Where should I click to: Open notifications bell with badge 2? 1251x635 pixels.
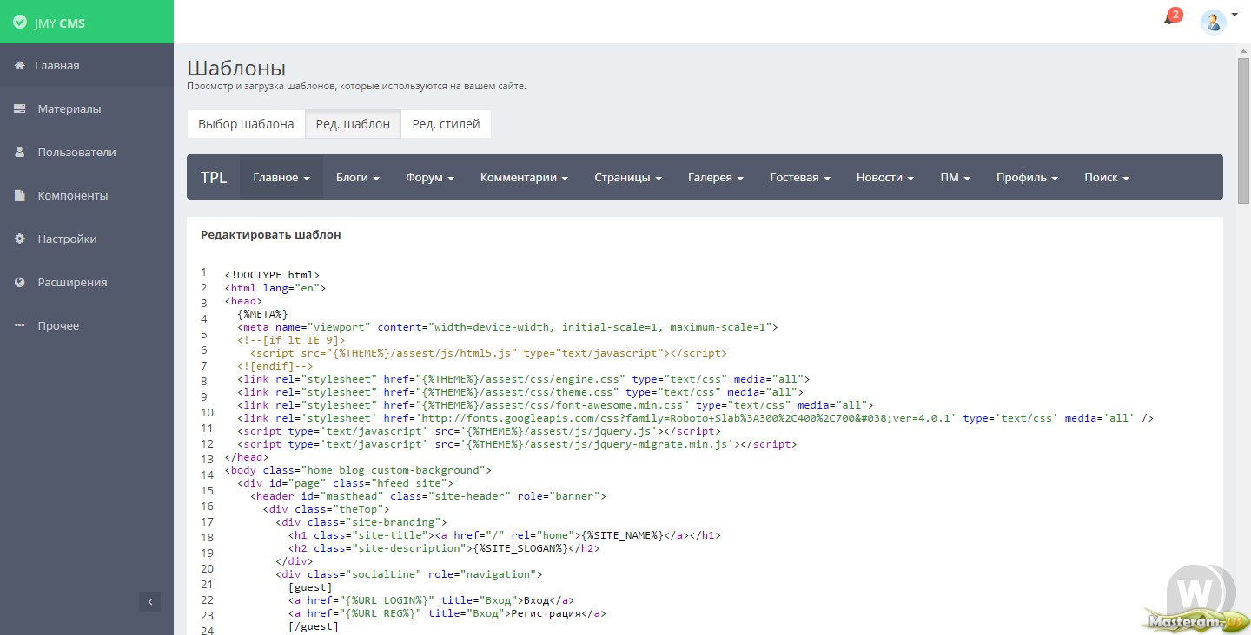(x=1171, y=18)
